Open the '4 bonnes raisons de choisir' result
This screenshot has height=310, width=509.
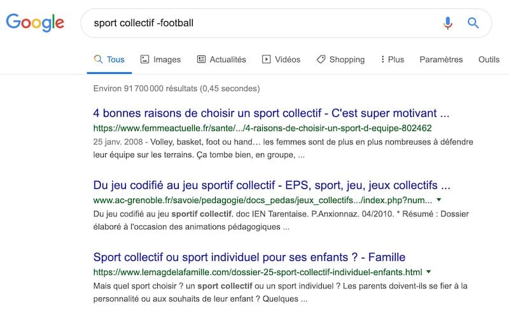[x=271, y=114]
